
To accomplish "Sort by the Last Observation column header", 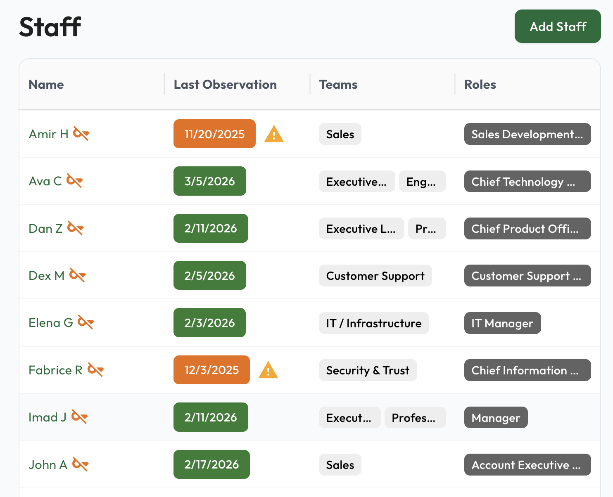I will pyautogui.click(x=225, y=84).
